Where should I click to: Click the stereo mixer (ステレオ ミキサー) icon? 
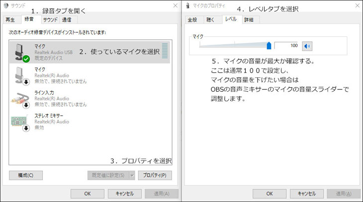(x=20, y=121)
